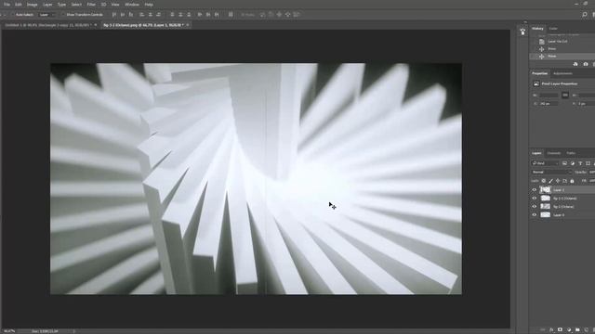
Task: Switch to the Channels tab
Action: tap(554, 153)
